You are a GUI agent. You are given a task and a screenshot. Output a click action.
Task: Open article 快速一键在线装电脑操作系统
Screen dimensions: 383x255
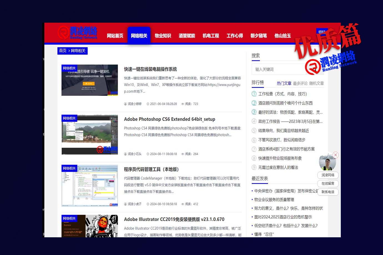point(150,69)
